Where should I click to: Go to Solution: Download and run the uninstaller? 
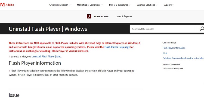click(183, 58)
